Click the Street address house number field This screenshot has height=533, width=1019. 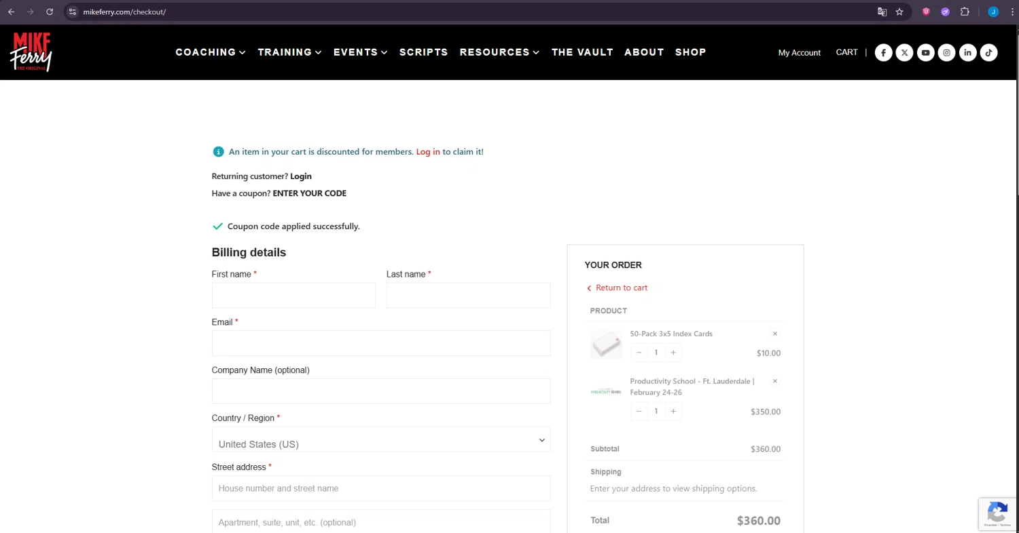click(381, 488)
